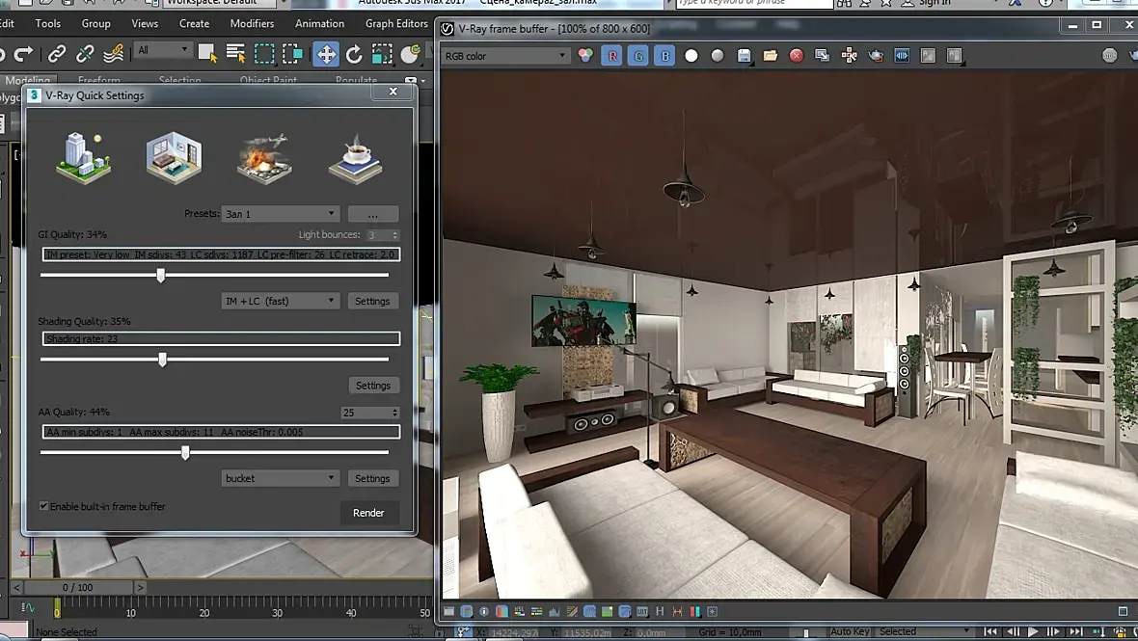Open the Views menu
The image size is (1138, 641).
click(x=145, y=23)
